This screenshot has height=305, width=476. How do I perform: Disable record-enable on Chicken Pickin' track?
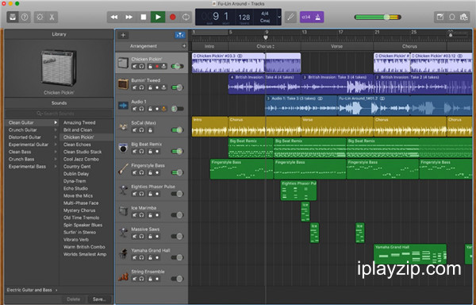tap(157, 66)
